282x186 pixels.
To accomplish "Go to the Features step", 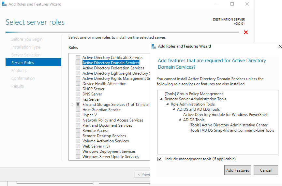I will point(19,70).
